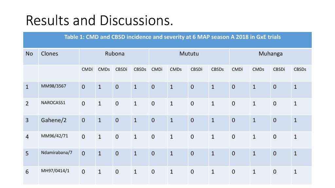Click the "Results and Discussions." slide title
335x188 pixels.
tap(99, 21)
